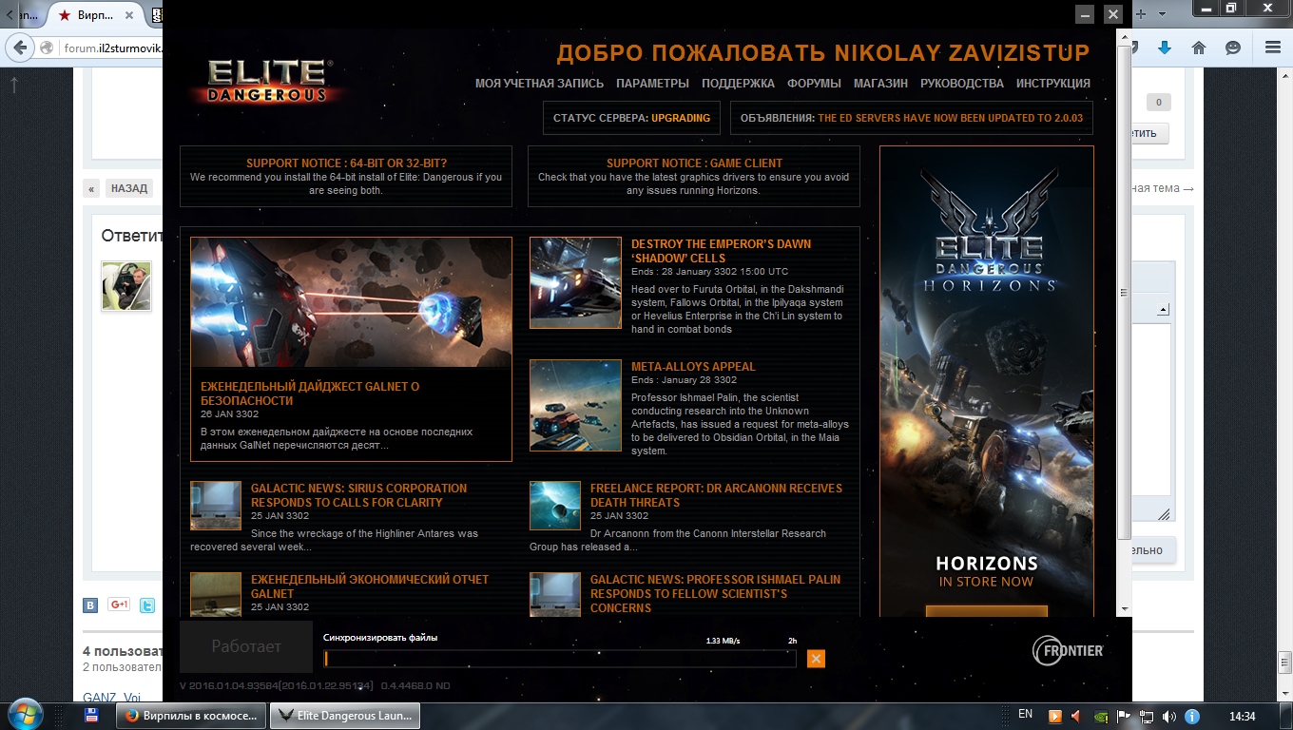Switch to Elite Dangerous Launcher taskbar button
1293x730 pixels.
point(345,716)
